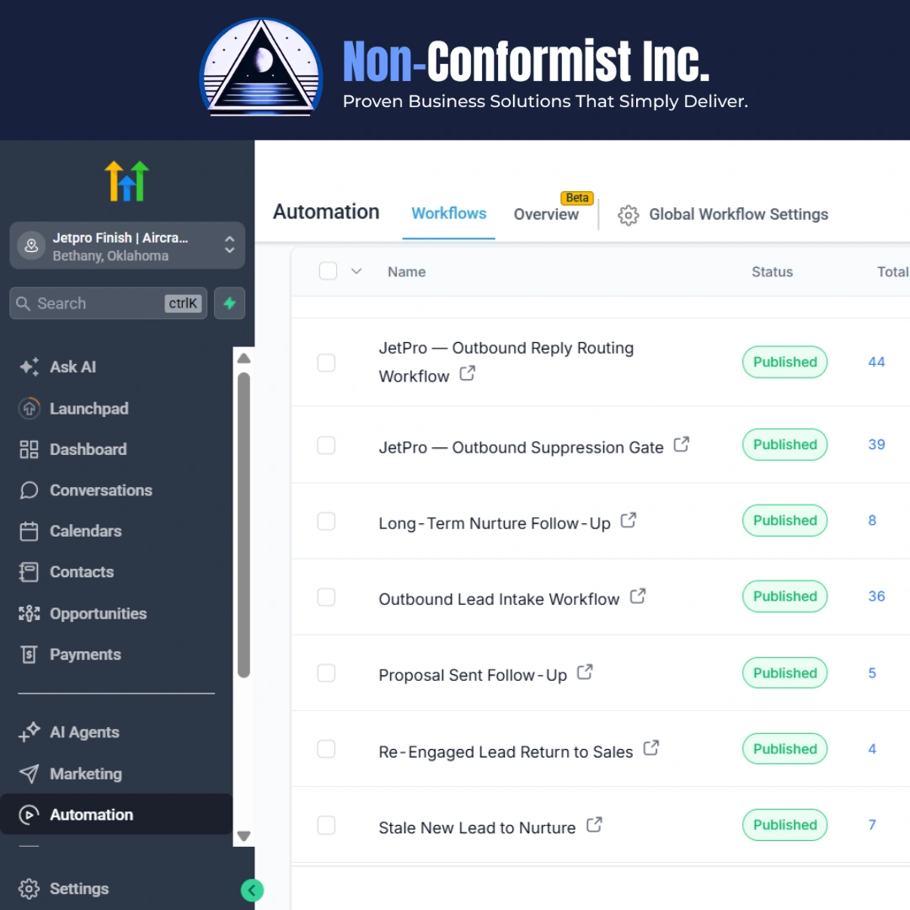Click Published badge on Stale New Lead row
Viewport: 910px width, 910px height.
(x=784, y=825)
